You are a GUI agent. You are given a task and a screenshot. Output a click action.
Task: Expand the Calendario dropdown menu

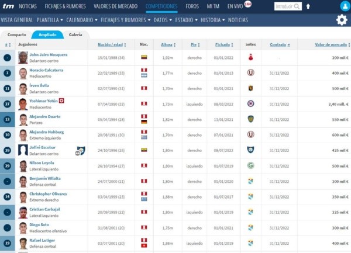(x=82, y=20)
